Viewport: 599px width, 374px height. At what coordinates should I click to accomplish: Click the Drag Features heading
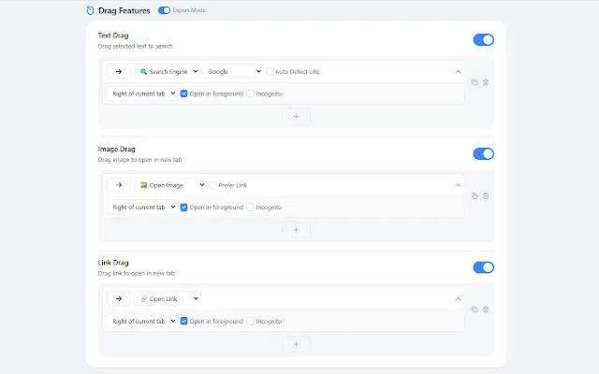pyautogui.click(x=124, y=10)
